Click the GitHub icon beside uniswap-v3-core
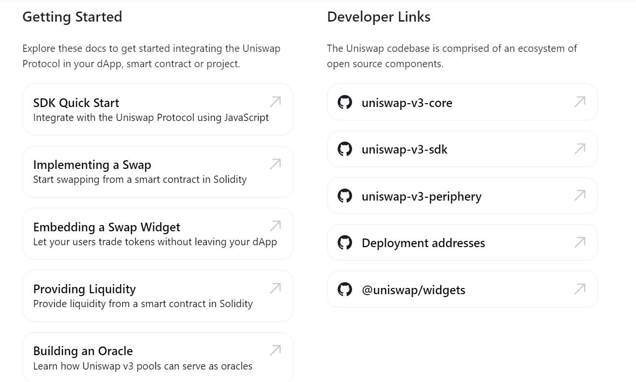 344,102
